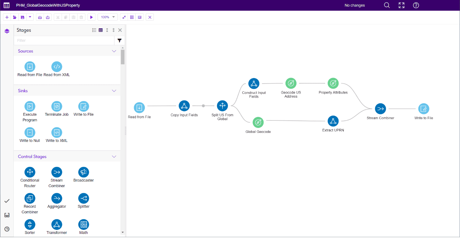Collapse the Sources section

click(x=114, y=51)
